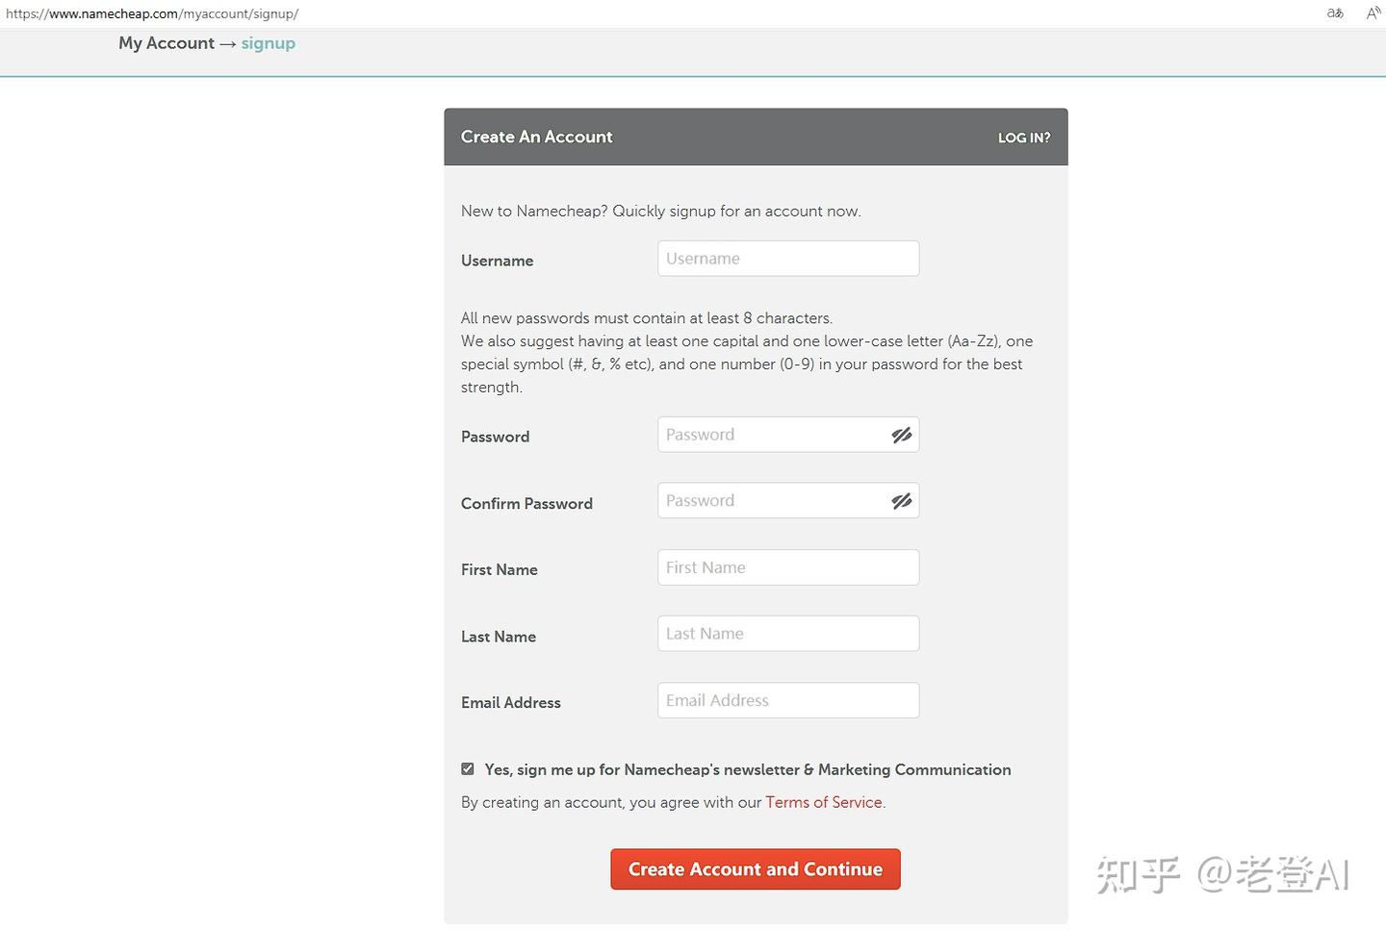Viewport: 1386px width, 930px height.
Task: Click the Create An Account heading
Action: coord(536,137)
